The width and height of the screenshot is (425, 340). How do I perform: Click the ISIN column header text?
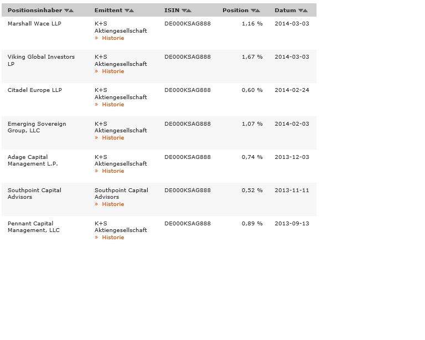click(x=172, y=11)
